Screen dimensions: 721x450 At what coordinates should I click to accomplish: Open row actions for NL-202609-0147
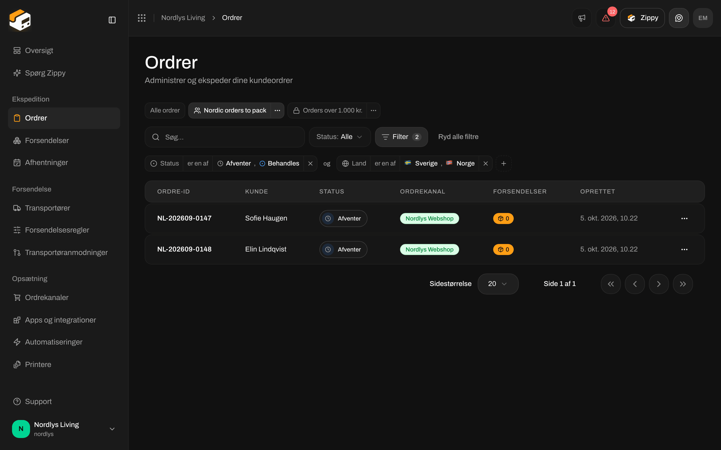click(x=684, y=218)
